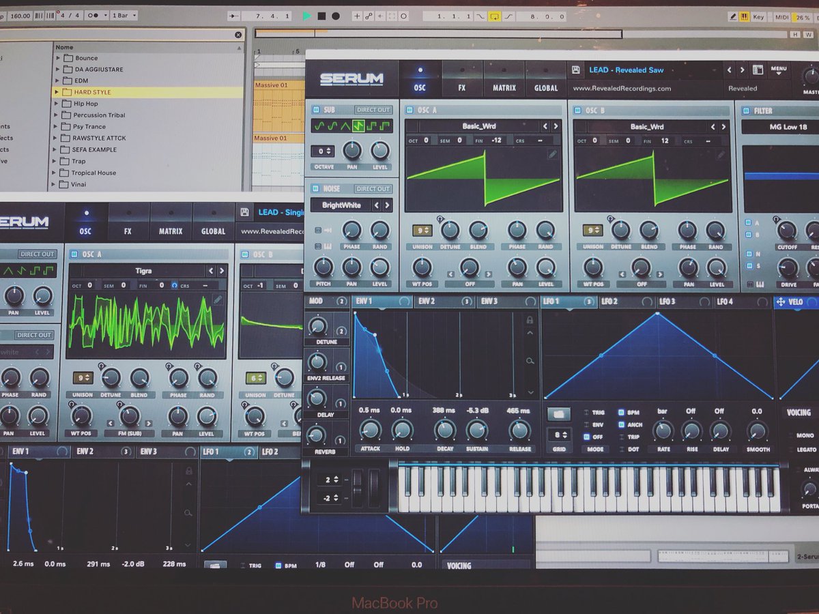Toggle the loop switch in Ableton's transport
The image size is (819, 614).
[495, 16]
